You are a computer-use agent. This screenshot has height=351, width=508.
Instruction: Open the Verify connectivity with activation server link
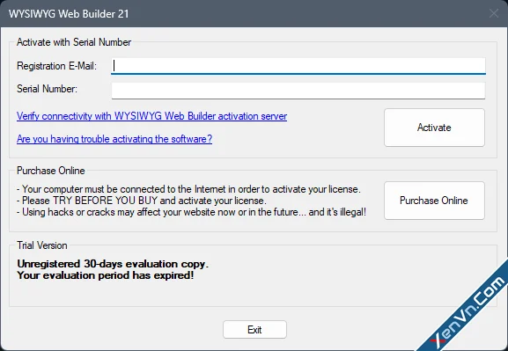coord(151,116)
